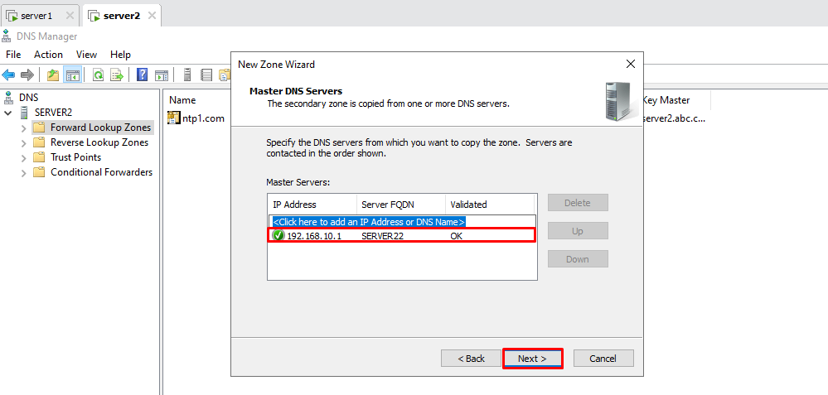Screen dimensions: 828x395
Task: Click the Forward arrow in DNS Manager toolbar
Action: [x=27, y=75]
